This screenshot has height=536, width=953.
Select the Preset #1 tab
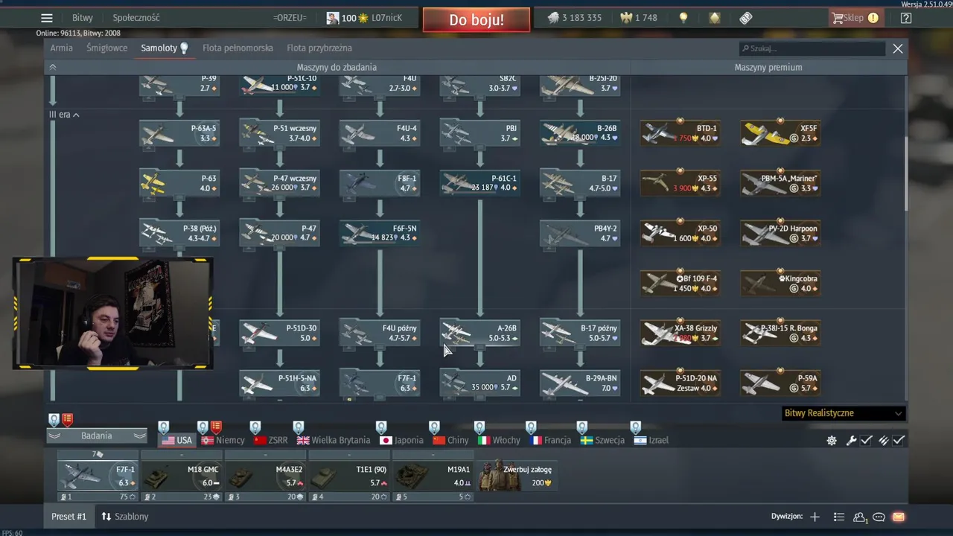point(68,517)
